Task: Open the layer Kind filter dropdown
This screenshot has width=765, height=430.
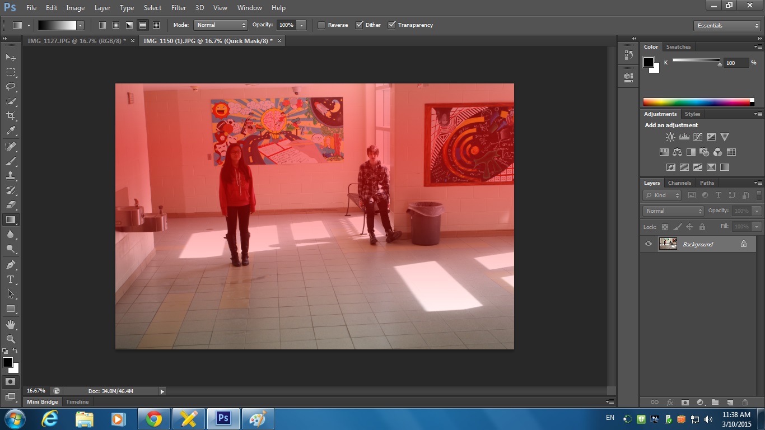Action: pyautogui.click(x=662, y=195)
